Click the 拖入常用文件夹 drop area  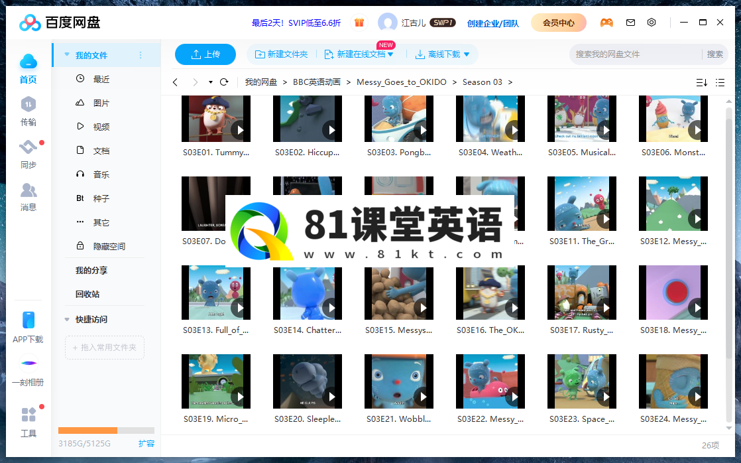(x=105, y=348)
